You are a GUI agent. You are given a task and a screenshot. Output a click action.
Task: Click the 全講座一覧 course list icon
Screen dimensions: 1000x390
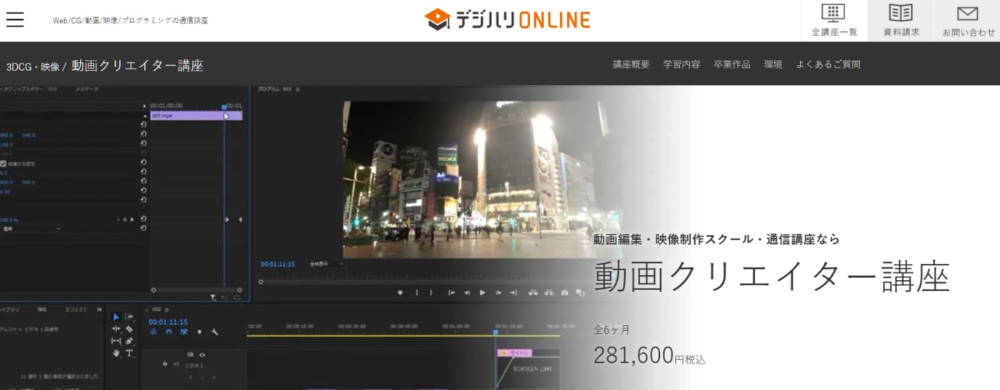[834, 21]
